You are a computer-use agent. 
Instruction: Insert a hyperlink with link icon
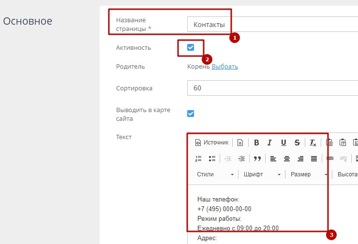(x=330, y=158)
